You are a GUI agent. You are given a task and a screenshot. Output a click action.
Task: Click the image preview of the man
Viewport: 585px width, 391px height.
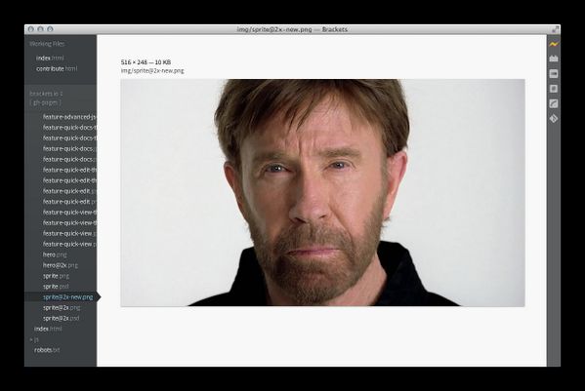click(x=322, y=192)
